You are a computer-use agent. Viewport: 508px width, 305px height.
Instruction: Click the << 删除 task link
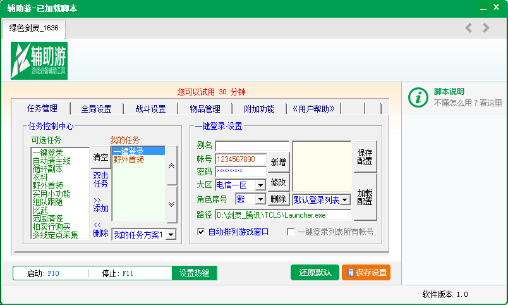100,229
